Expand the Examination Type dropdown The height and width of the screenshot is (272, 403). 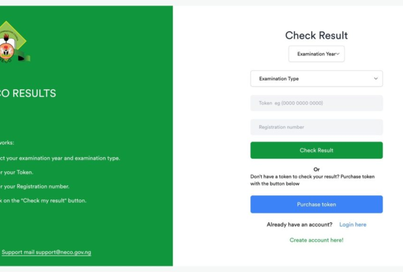tap(316, 79)
